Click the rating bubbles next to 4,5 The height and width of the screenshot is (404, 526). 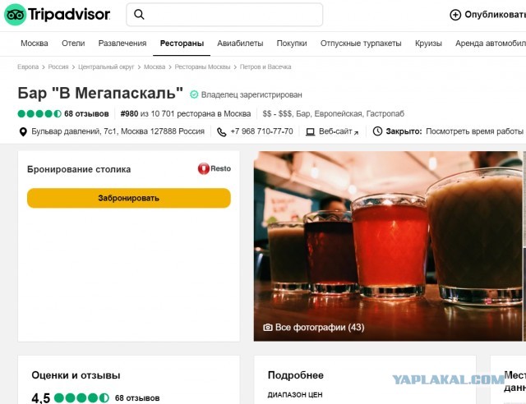click(81, 398)
